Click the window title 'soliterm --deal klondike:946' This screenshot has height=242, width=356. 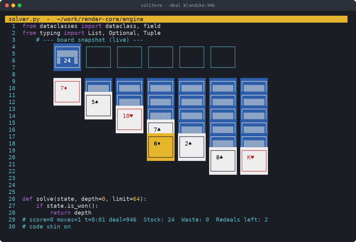tap(178, 5)
